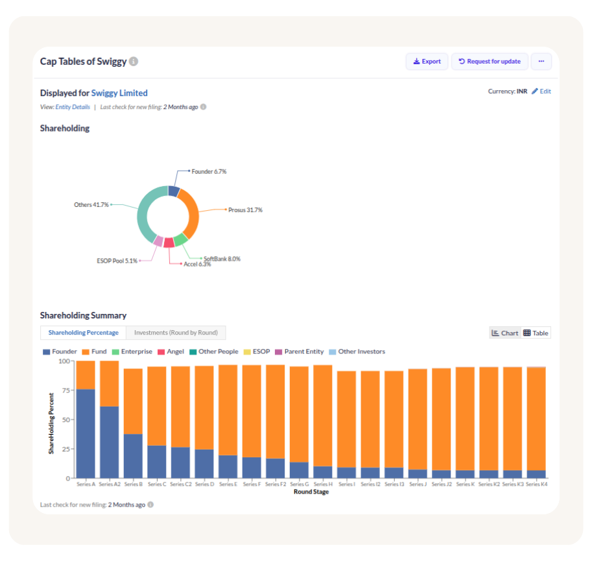This screenshot has height=561, width=592.
Task: Click the info icon beside Cap Tables title
Action: (x=134, y=62)
